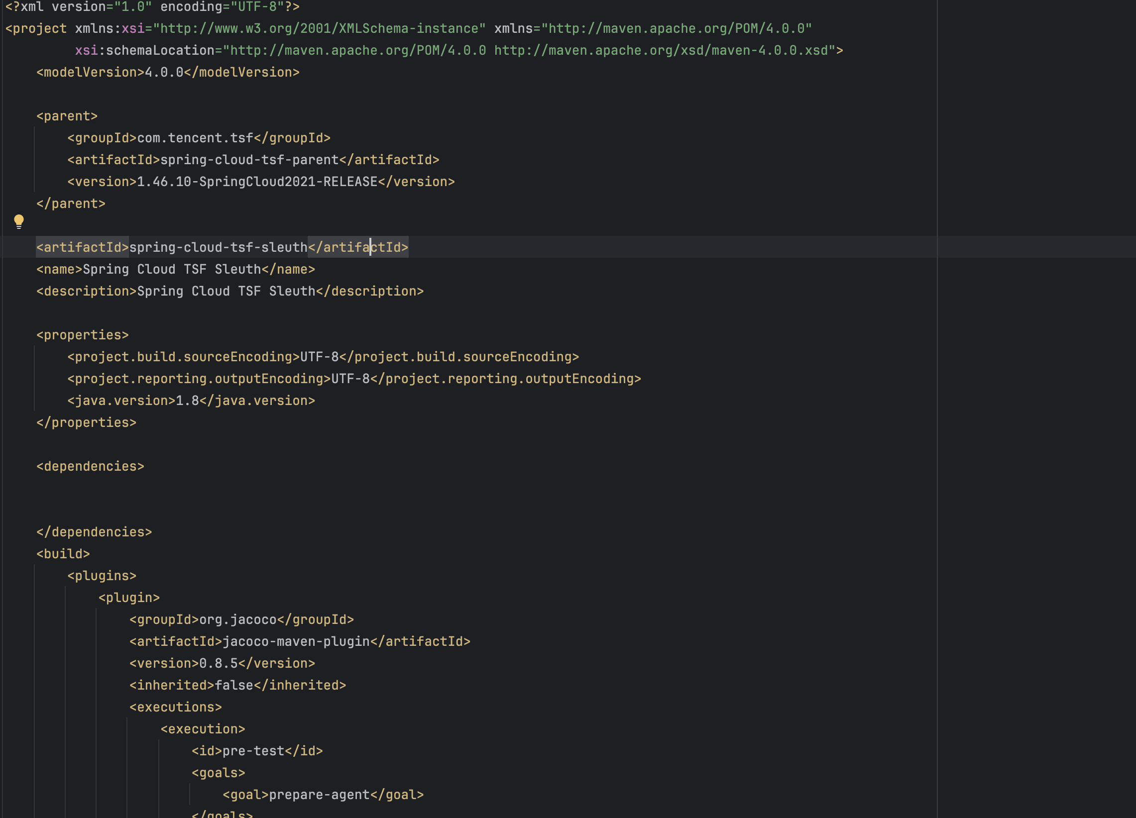1136x818 pixels.
Task: Click project.reporting.outputEncoding line
Action: (354, 379)
